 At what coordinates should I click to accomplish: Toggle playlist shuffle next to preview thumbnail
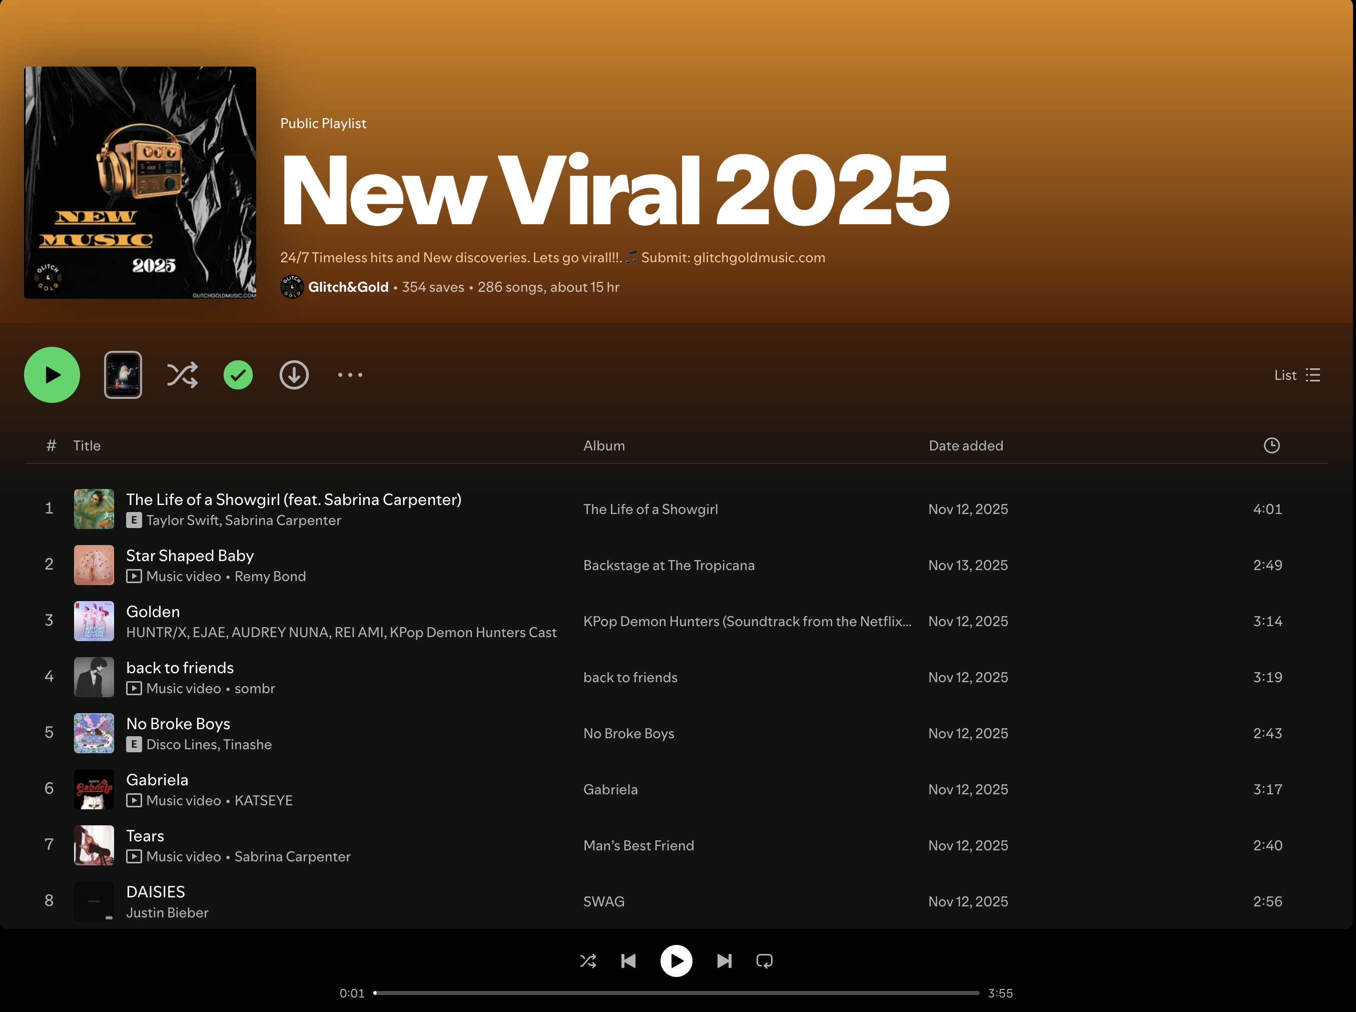(x=183, y=375)
